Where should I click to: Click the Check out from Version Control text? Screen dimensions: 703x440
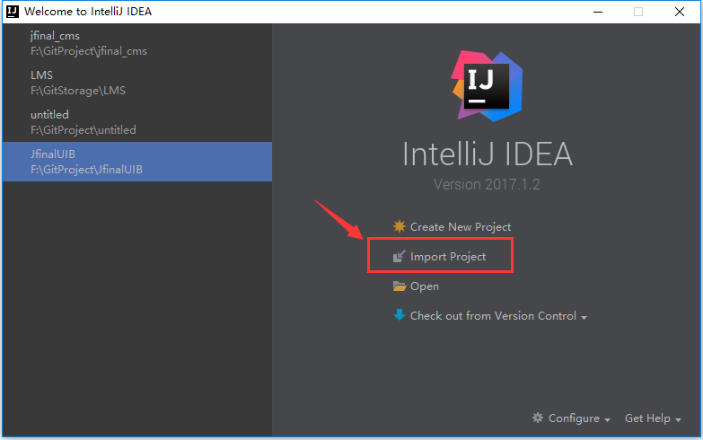pyautogui.click(x=493, y=316)
